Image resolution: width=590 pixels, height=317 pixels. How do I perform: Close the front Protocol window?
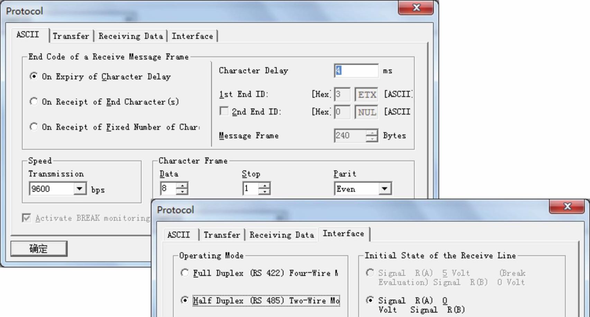pos(567,206)
